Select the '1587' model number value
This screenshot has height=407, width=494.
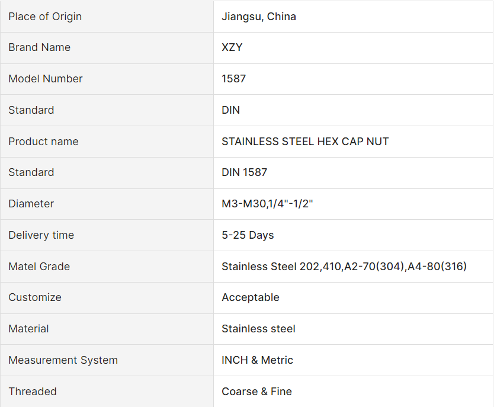tap(233, 79)
